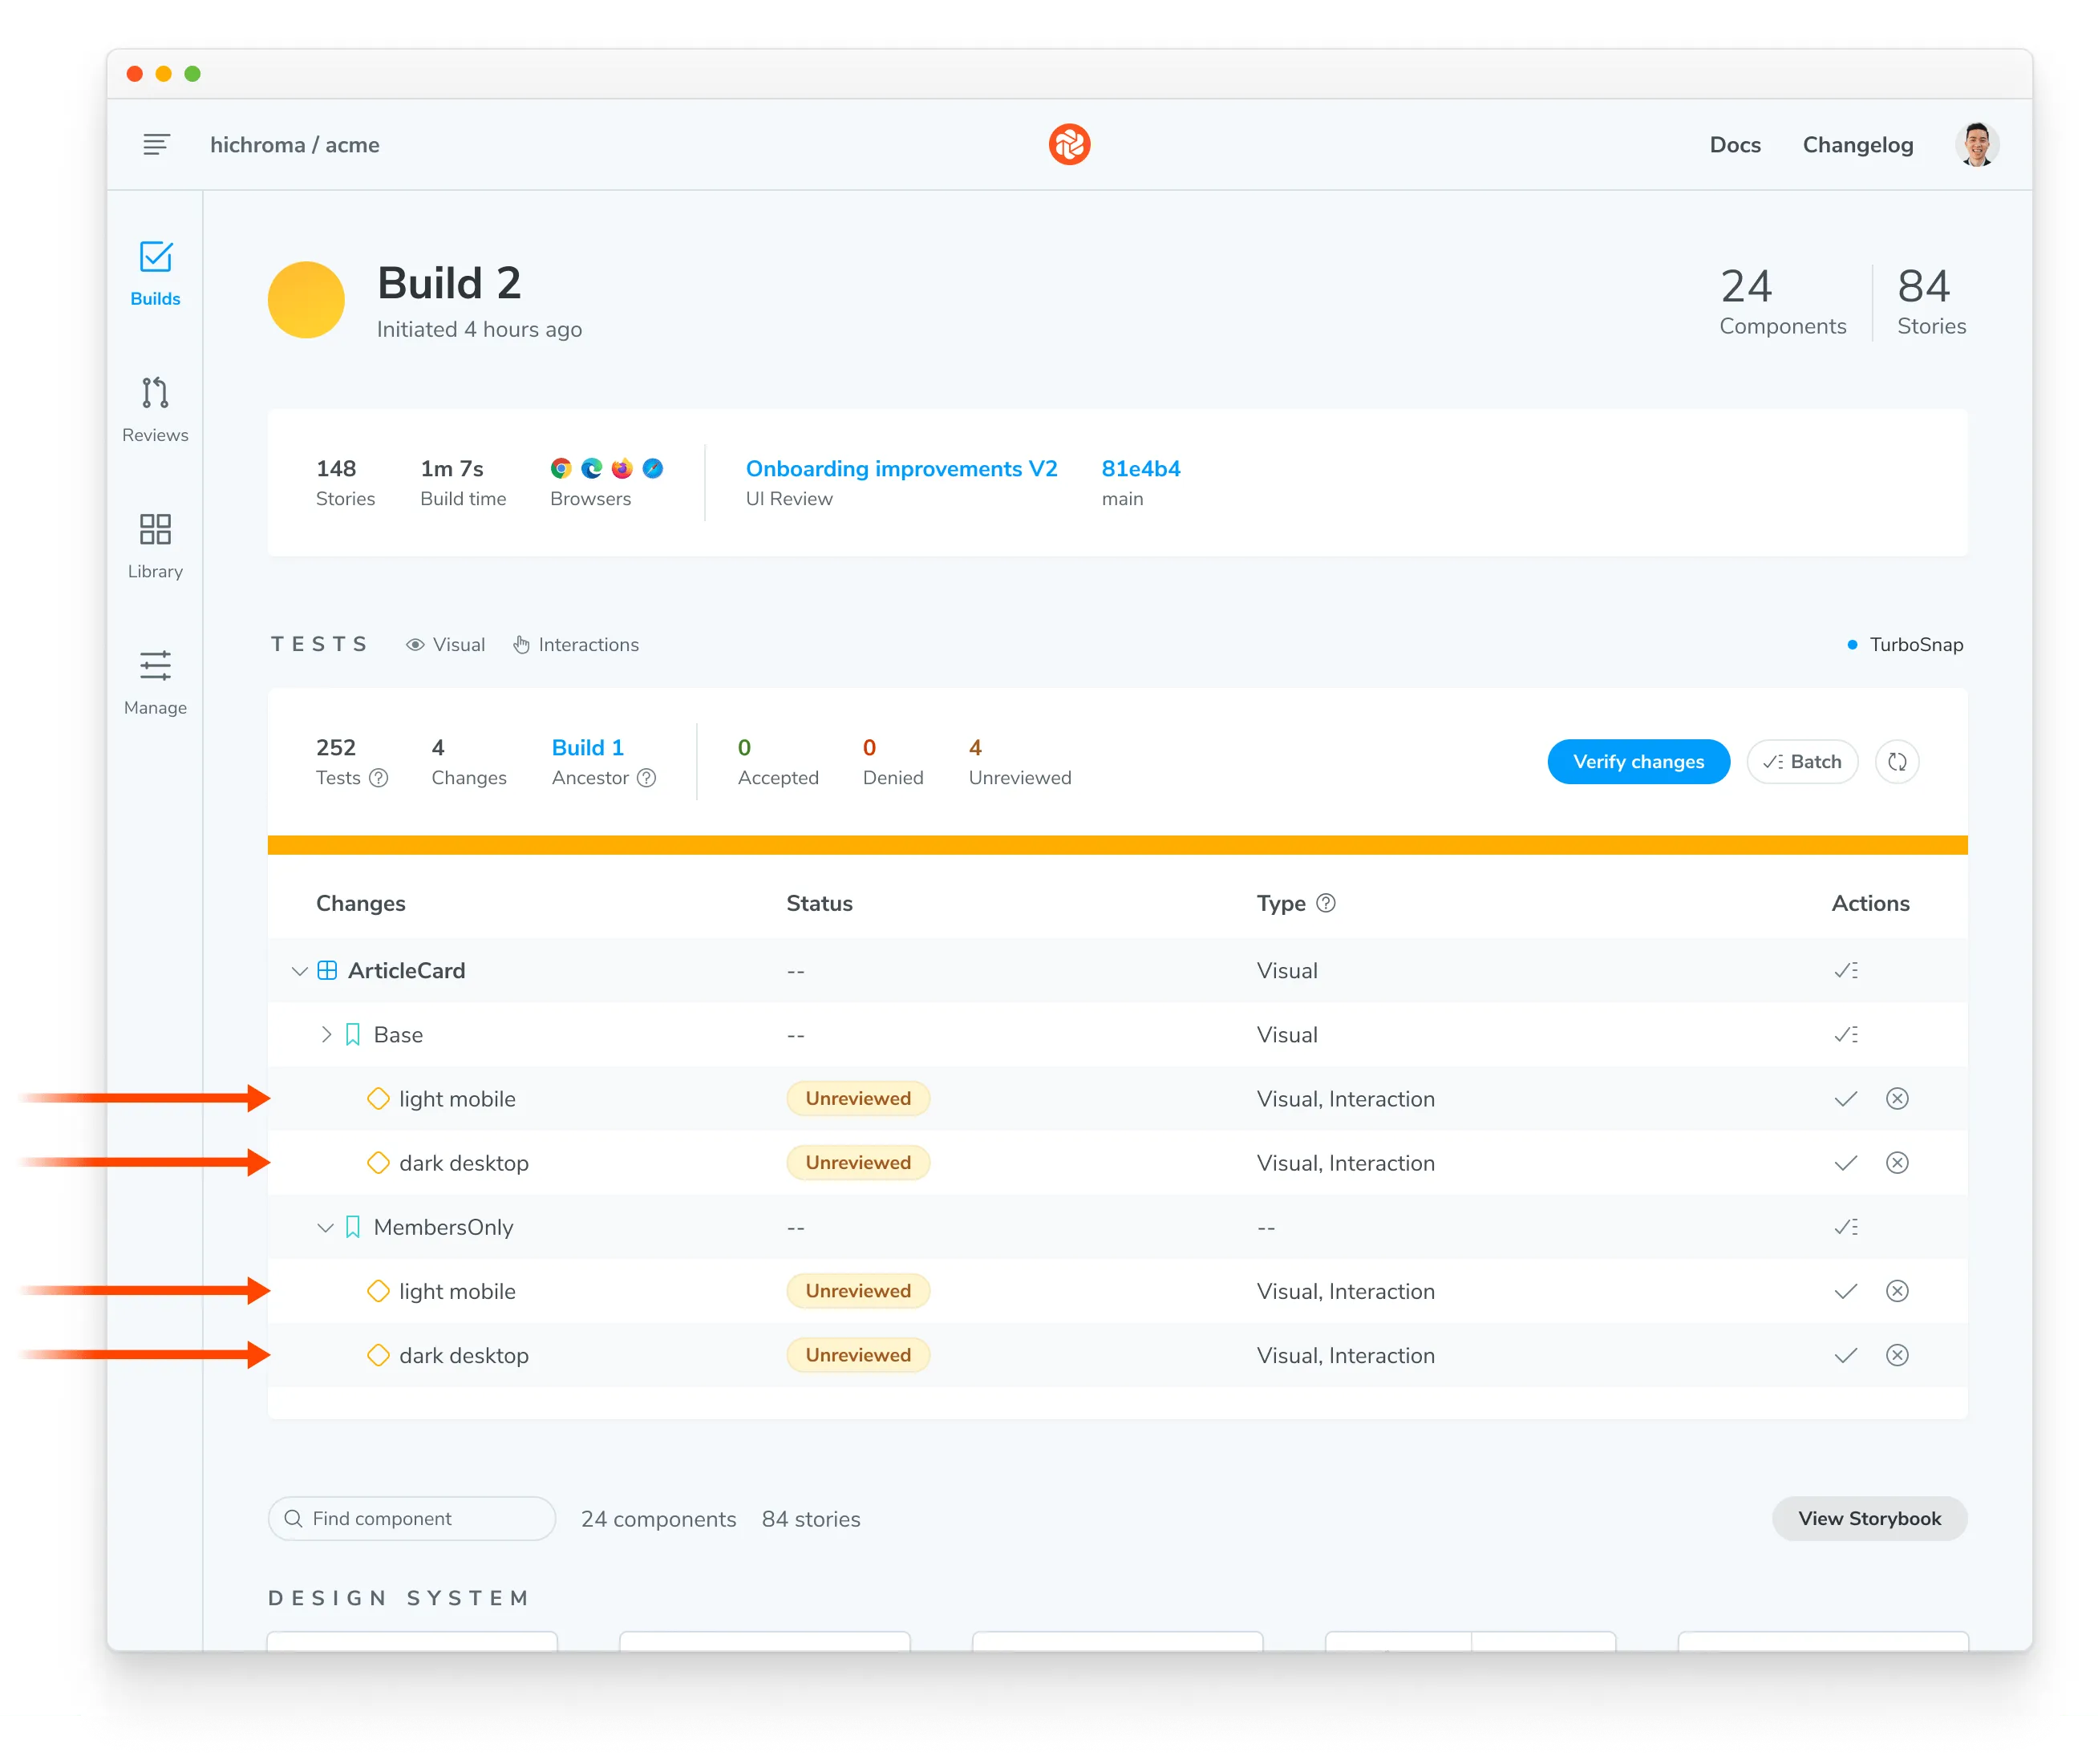Open Manage settings in the sidebar

pyautogui.click(x=155, y=682)
